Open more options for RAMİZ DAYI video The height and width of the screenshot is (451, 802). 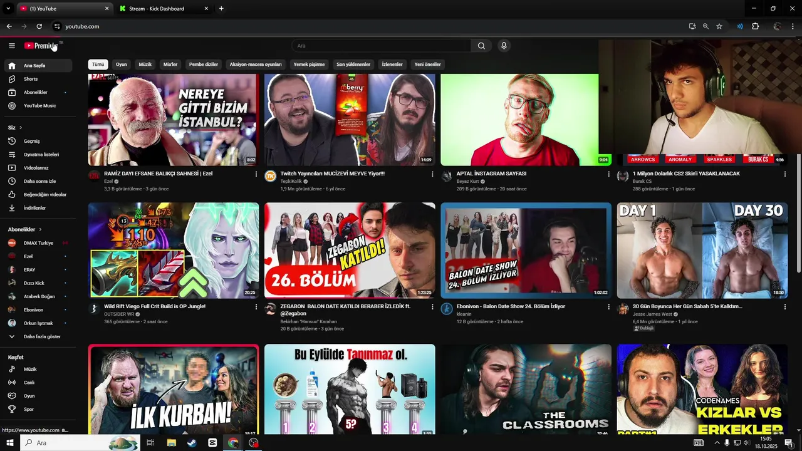pos(256,174)
